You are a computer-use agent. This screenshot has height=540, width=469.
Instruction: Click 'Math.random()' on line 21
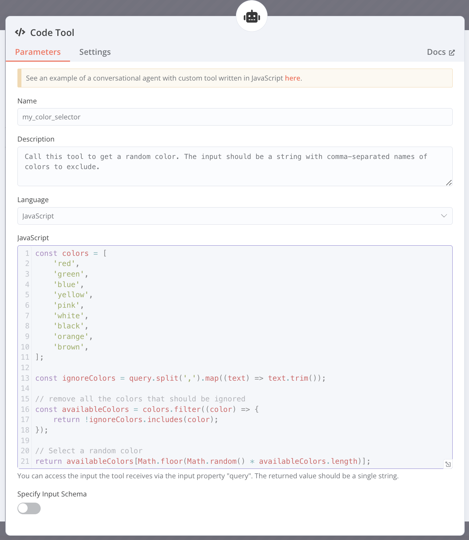(x=216, y=461)
